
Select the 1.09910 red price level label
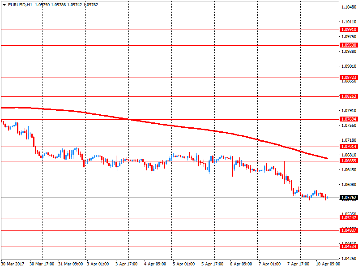pos(349,30)
